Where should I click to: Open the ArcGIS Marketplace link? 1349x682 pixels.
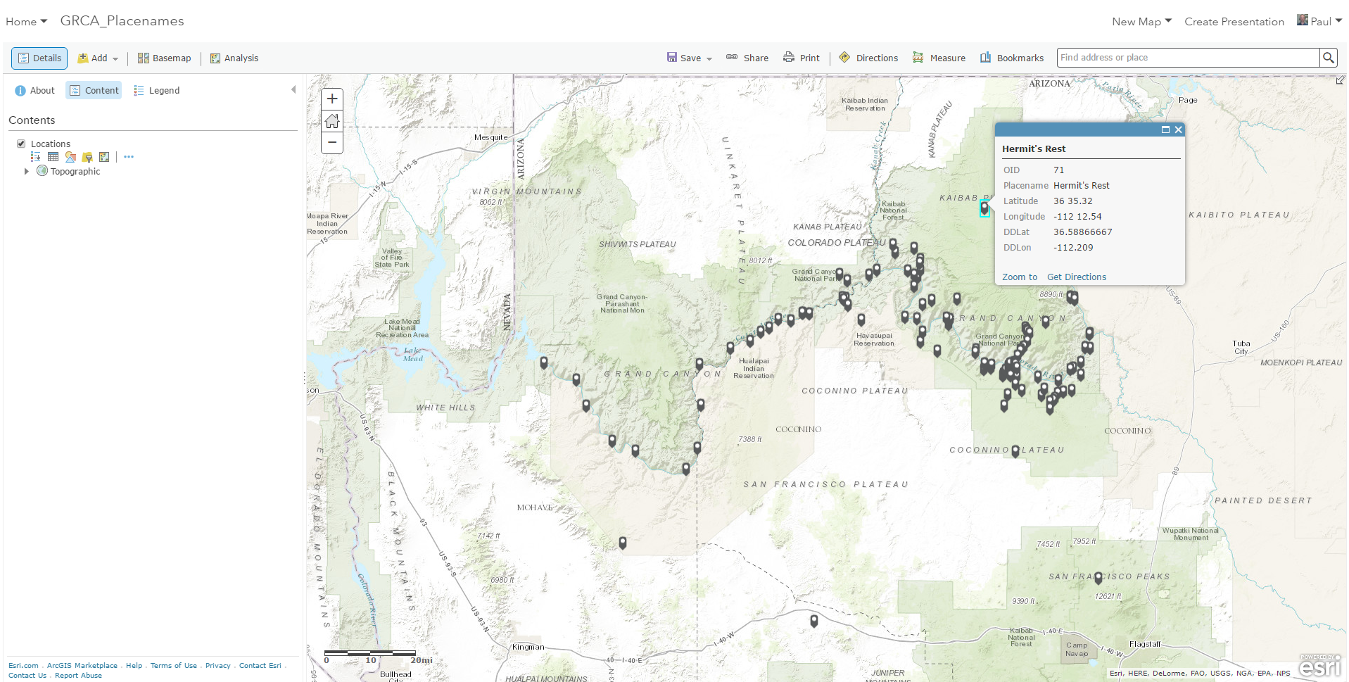click(82, 666)
